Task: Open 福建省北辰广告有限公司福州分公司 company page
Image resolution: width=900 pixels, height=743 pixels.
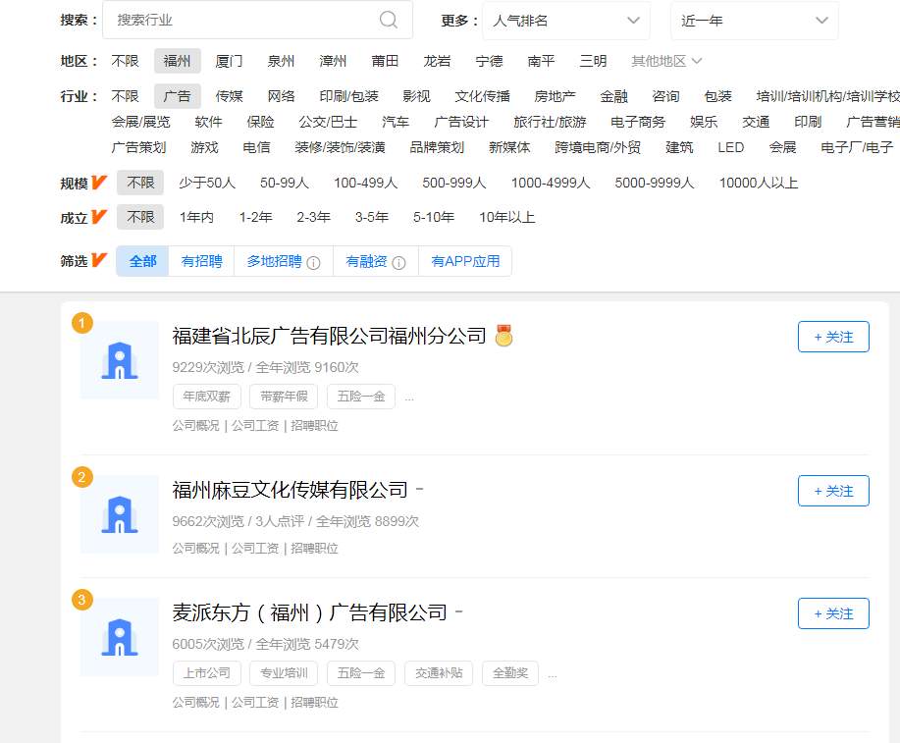Action: pyautogui.click(x=330, y=336)
